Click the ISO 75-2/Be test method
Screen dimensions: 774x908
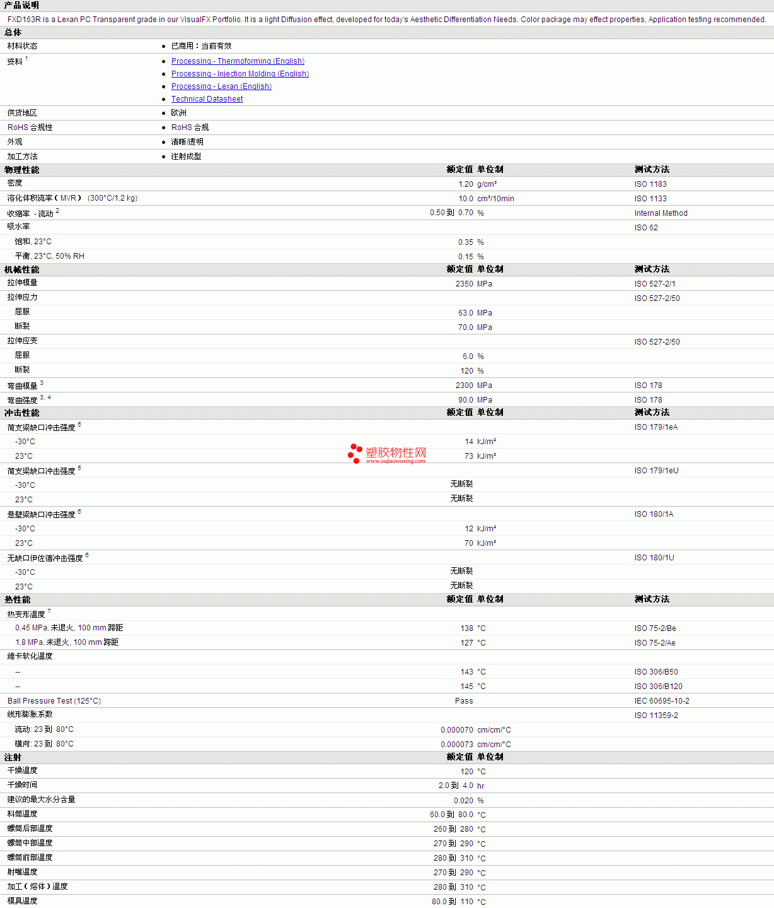pyautogui.click(x=656, y=628)
